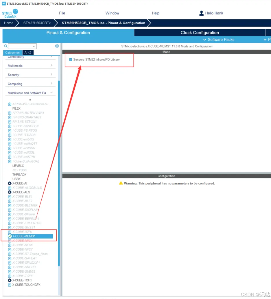The height and width of the screenshot is (299, 271).
Task: Click the STM32H503CBTx breadcrumb
Action: 37,23
